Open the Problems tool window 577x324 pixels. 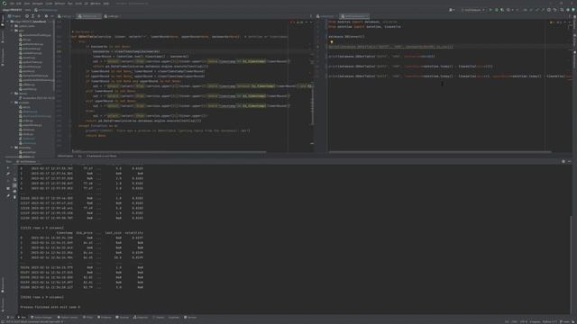pyautogui.click(x=105, y=317)
